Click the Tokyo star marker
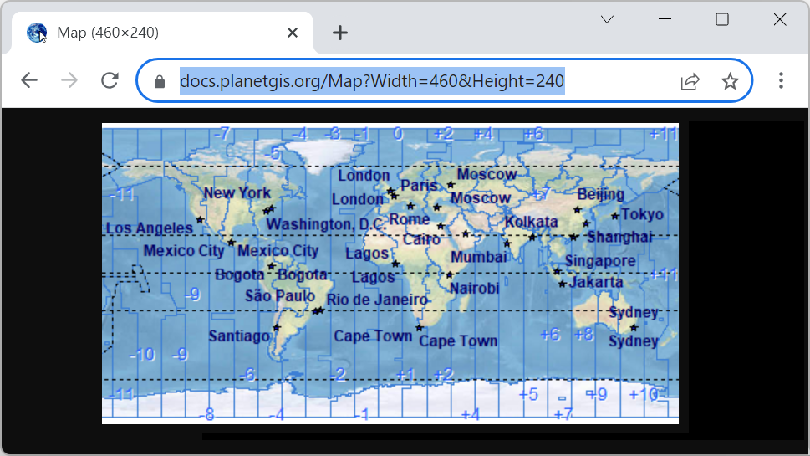Screen dimensions: 810x456 click(615, 216)
